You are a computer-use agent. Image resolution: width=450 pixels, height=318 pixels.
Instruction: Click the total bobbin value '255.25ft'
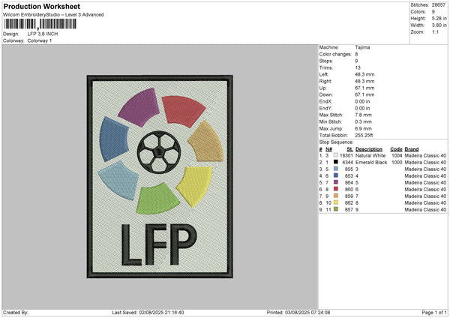364,135
